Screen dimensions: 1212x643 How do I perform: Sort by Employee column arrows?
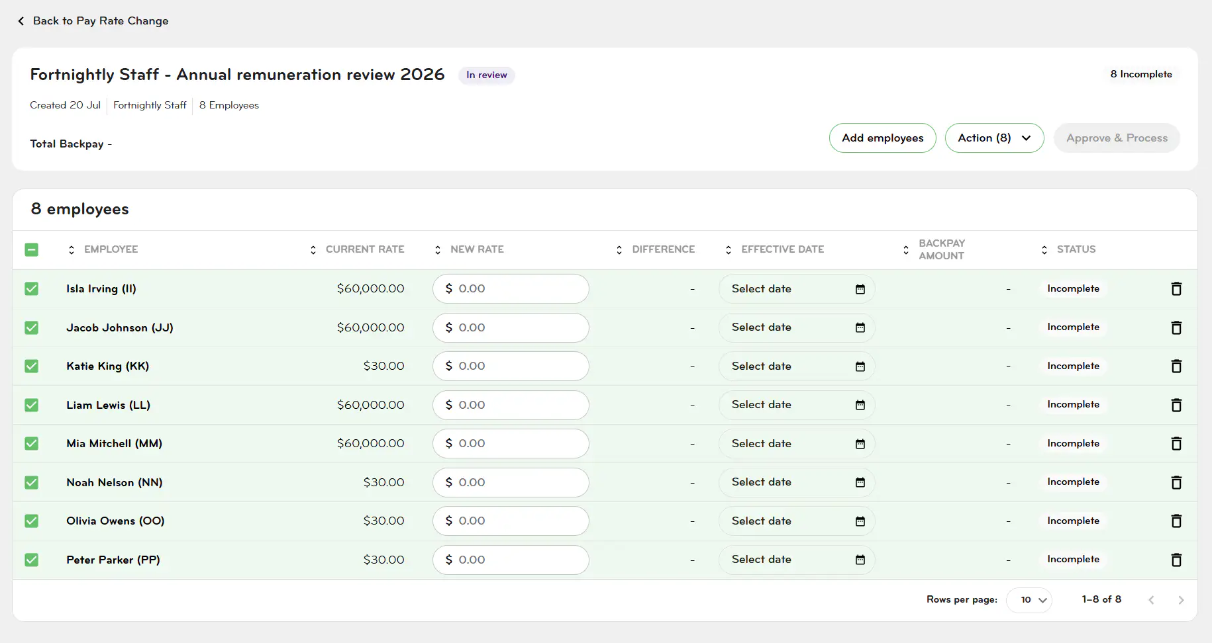click(x=72, y=249)
